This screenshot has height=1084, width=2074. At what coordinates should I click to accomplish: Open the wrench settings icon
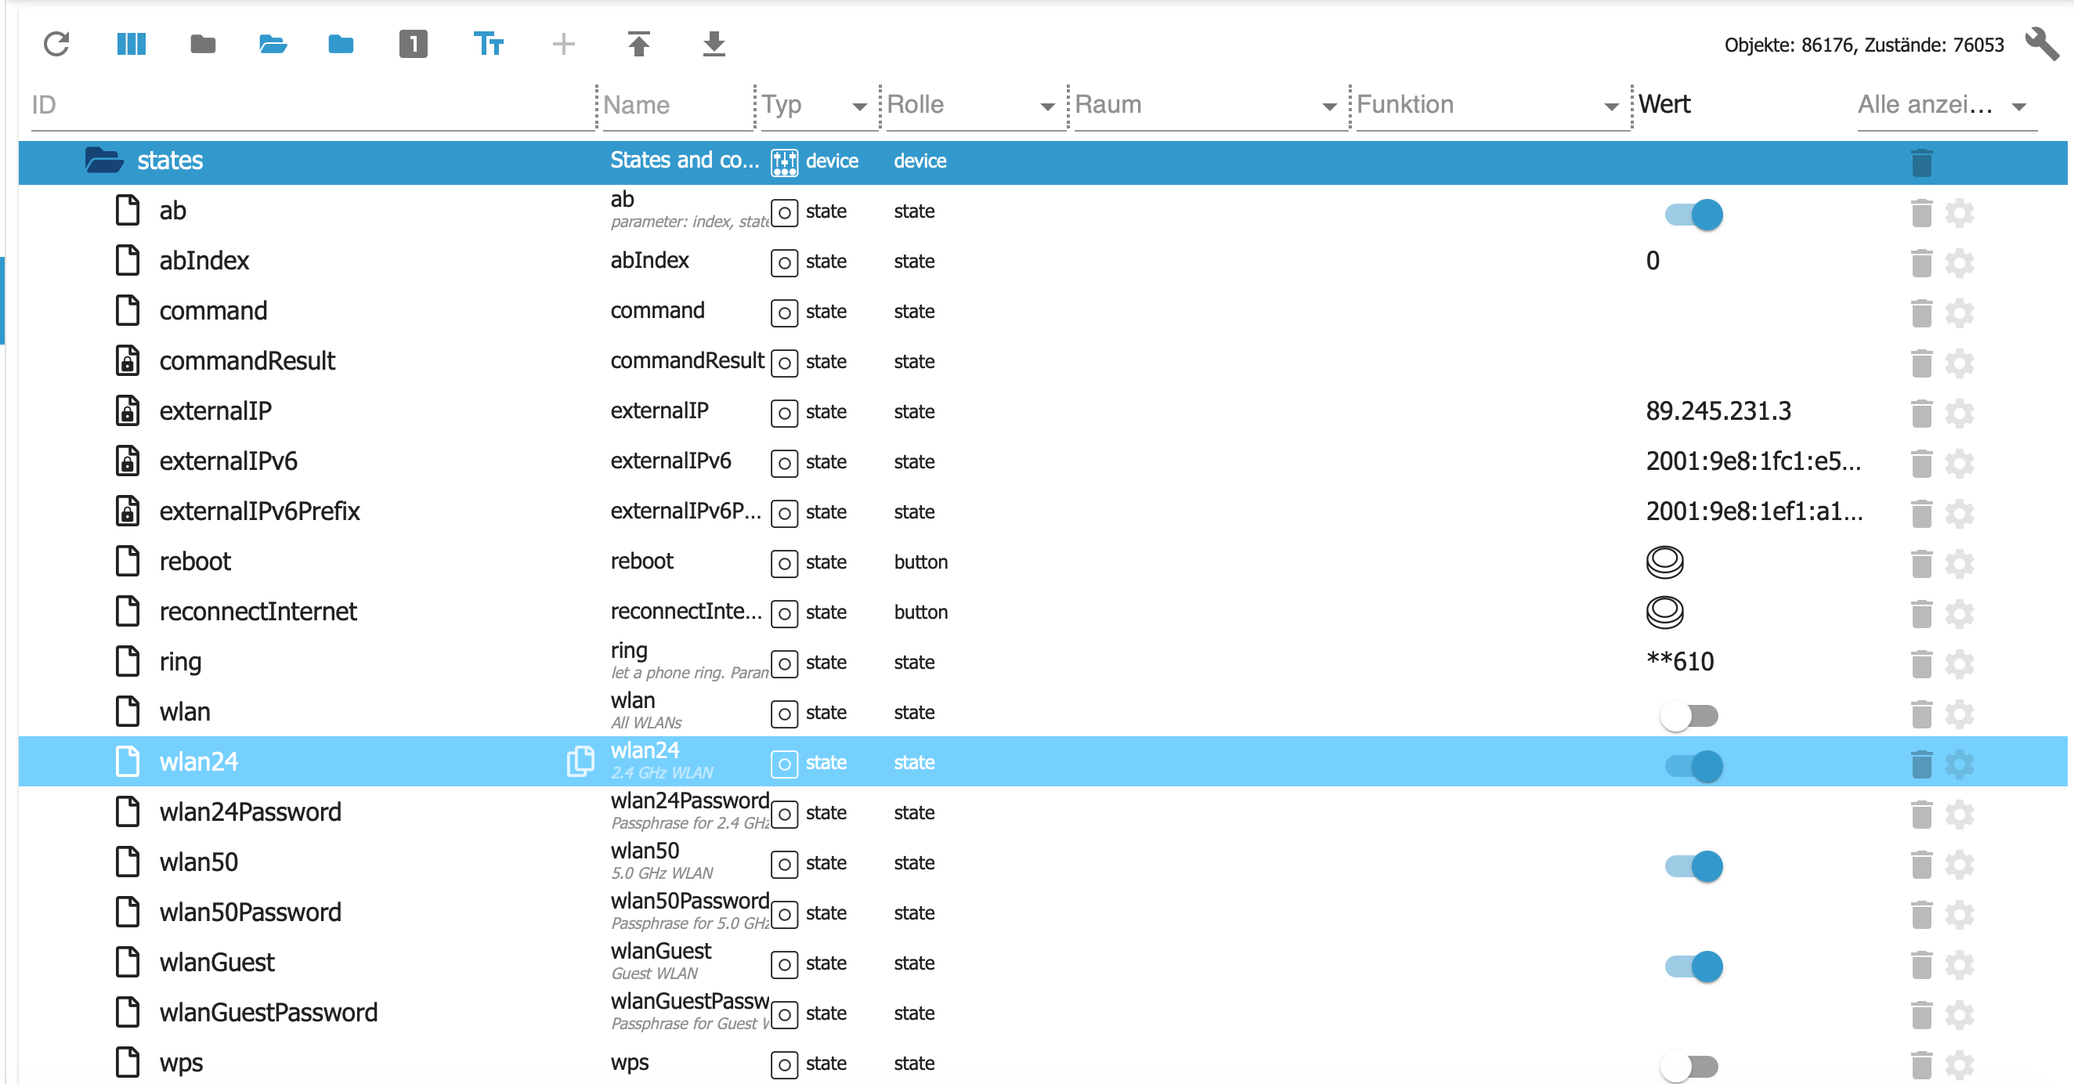tap(2041, 44)
